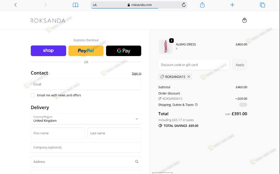Tick Email me with news and offers

coord(33,95)
